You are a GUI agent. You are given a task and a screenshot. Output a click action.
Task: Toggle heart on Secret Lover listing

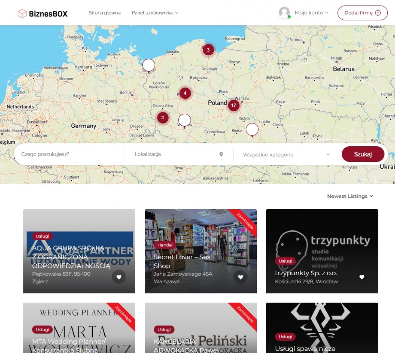click(x=241, y=277)
